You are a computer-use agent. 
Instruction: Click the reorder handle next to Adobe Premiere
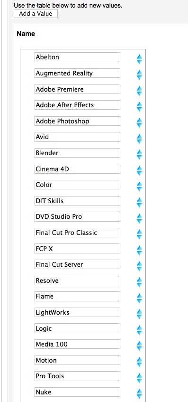point(139,91)
